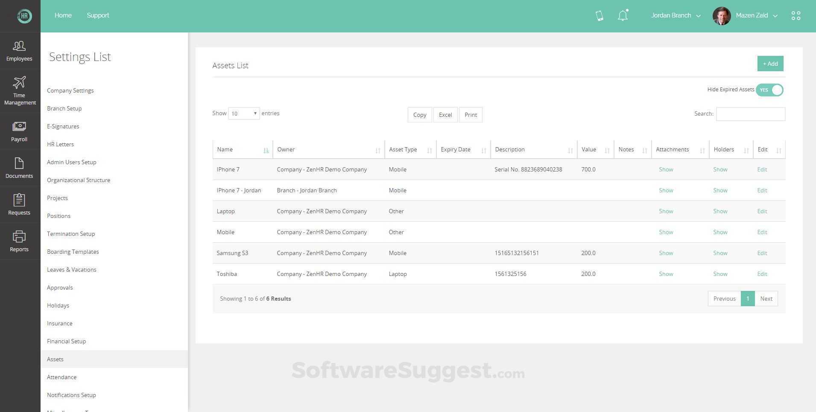Expand the Jordan Branch selector
Viewport: 816px width, 412px height.
[x=676, y=15]
